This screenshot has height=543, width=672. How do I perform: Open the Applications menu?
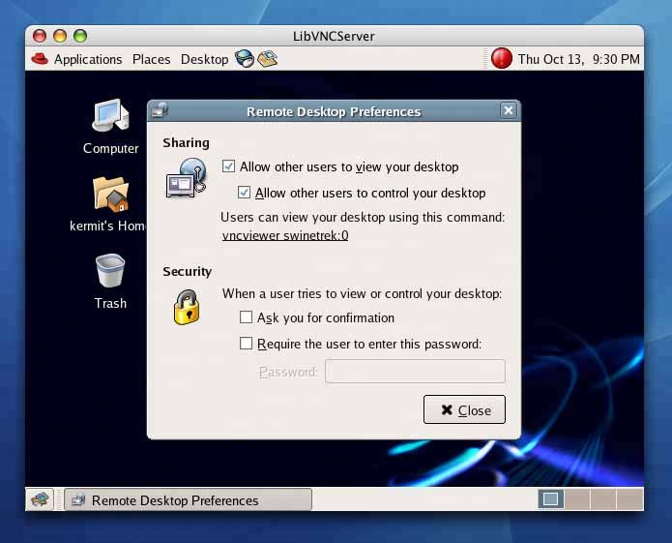point(88,59)
